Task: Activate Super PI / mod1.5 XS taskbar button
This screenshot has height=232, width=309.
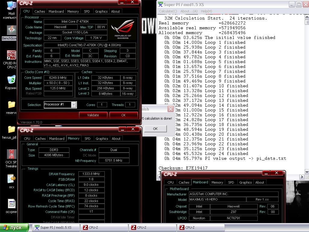Action: coord(56,227)
